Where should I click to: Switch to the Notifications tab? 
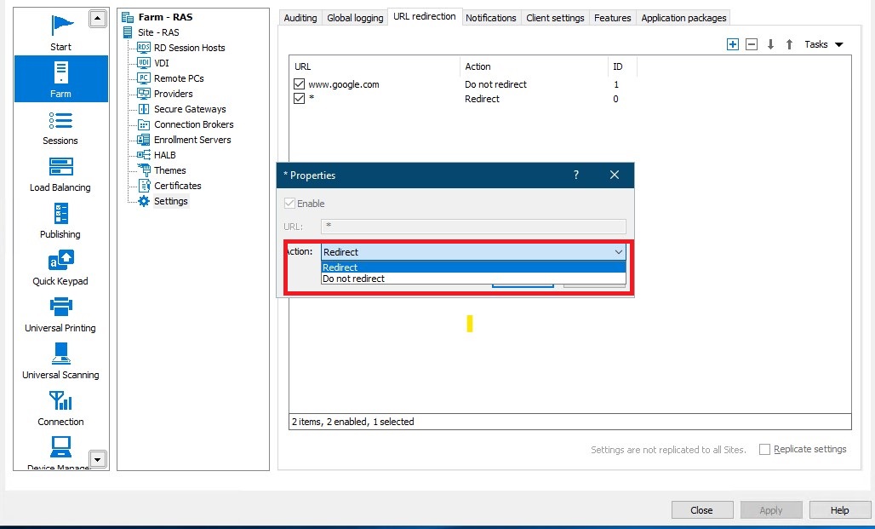coord(490,18)
